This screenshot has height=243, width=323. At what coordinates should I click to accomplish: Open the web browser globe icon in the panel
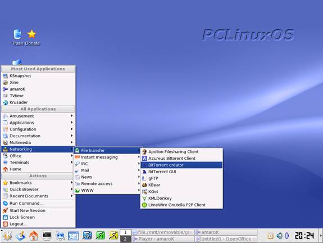pos(60,236)
